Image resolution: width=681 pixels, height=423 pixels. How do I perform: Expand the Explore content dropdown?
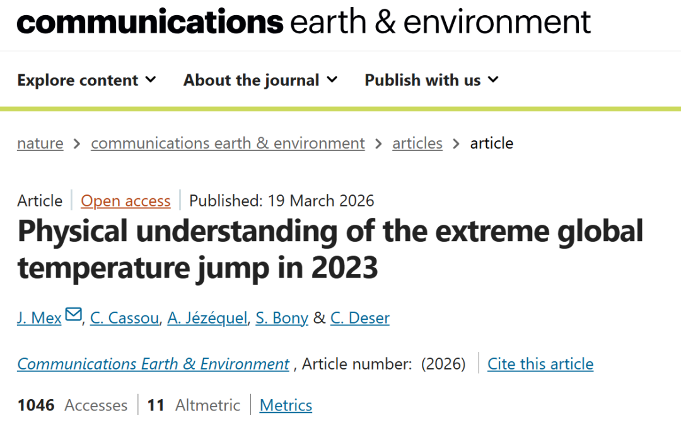pos(86,81)
